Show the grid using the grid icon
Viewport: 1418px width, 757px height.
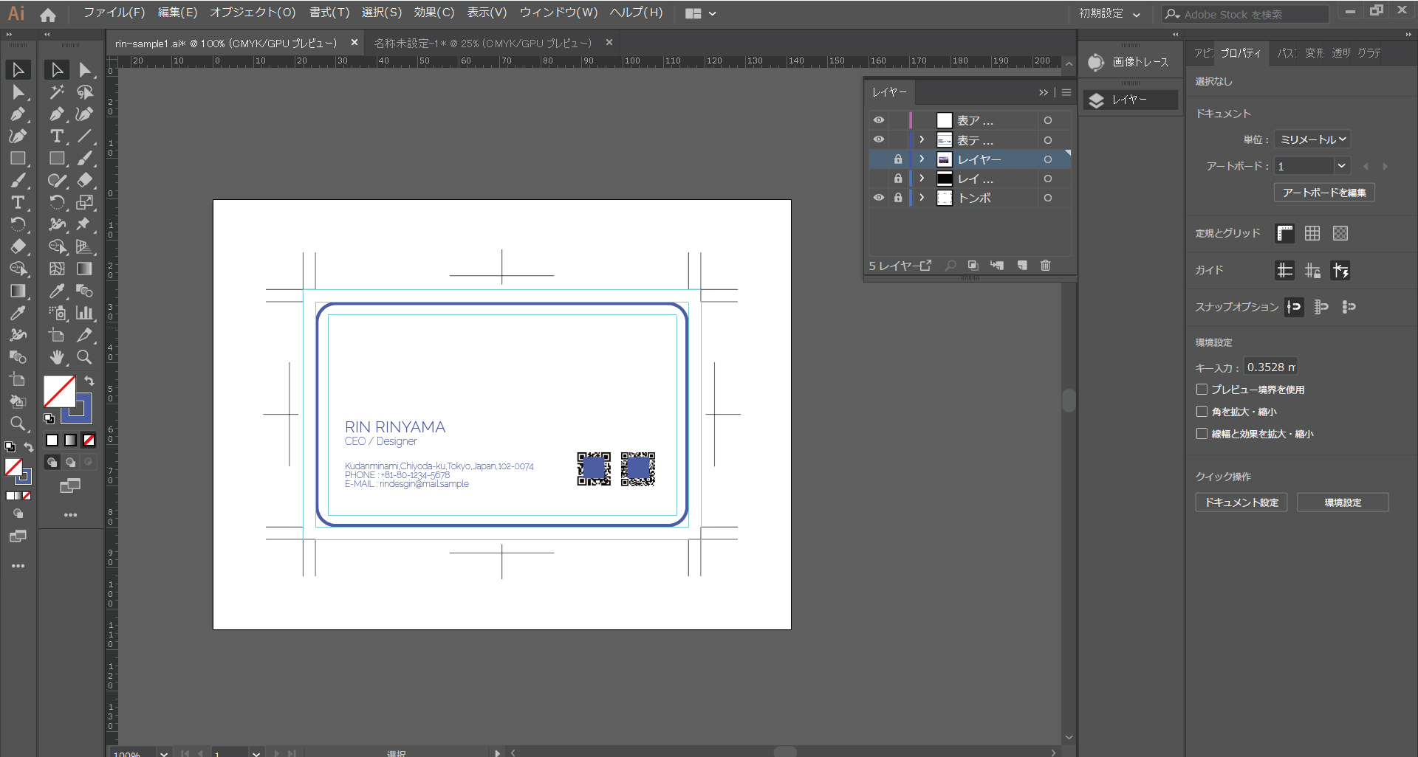pos(1312,233)
